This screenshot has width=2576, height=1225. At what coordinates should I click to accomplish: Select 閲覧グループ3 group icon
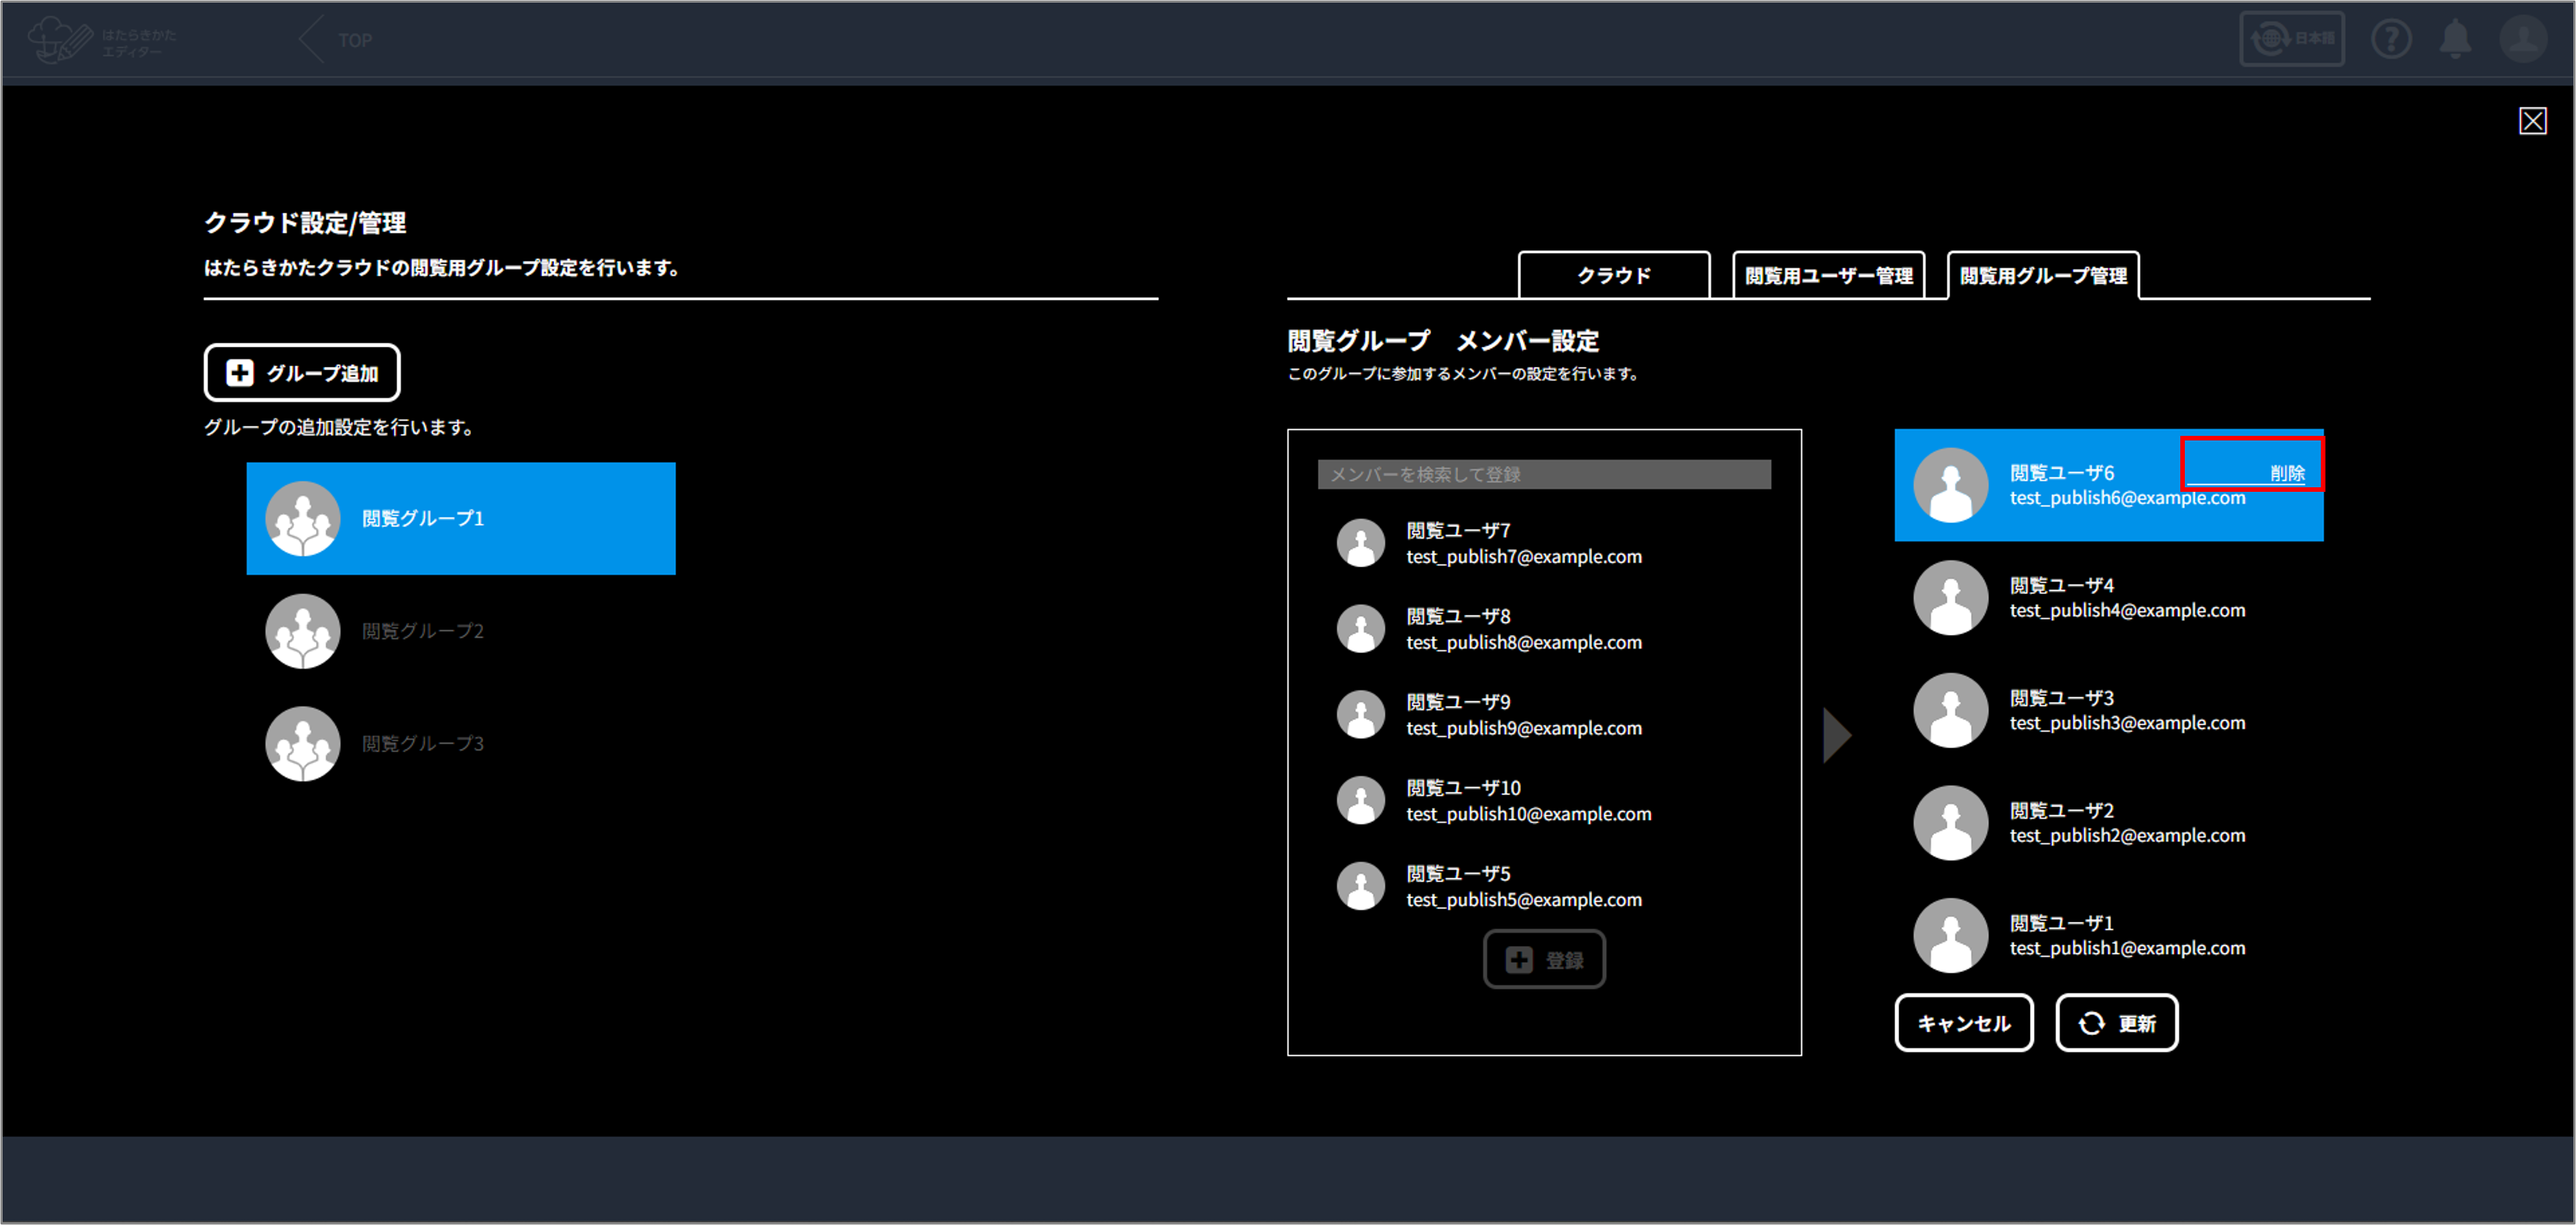[303, 744]
